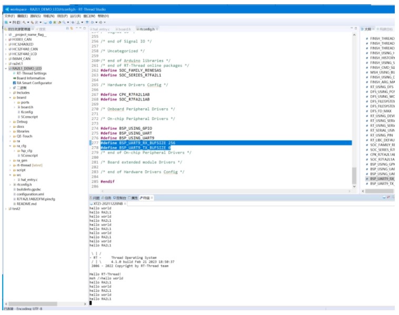Viewport: 399px width, 315px height.
Task: Open Board Information in project tree
Action: click(x=31, y=78)
